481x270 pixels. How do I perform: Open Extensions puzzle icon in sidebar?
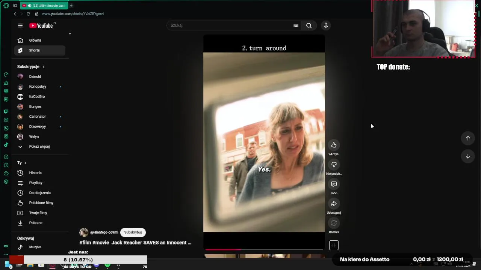coord(6,173)
